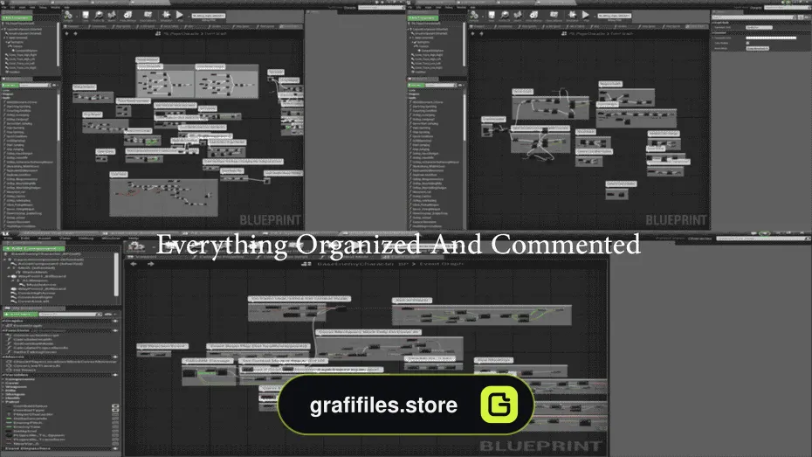This screenshot has width=812, height=457.
Task: Click Compile icon in bottom BaseEnemyCharacter window
Action: pos(135,246)
